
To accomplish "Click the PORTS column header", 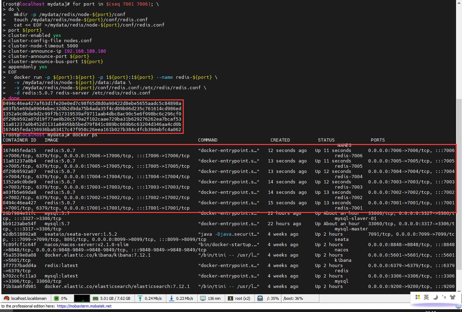I will [378, 140].
